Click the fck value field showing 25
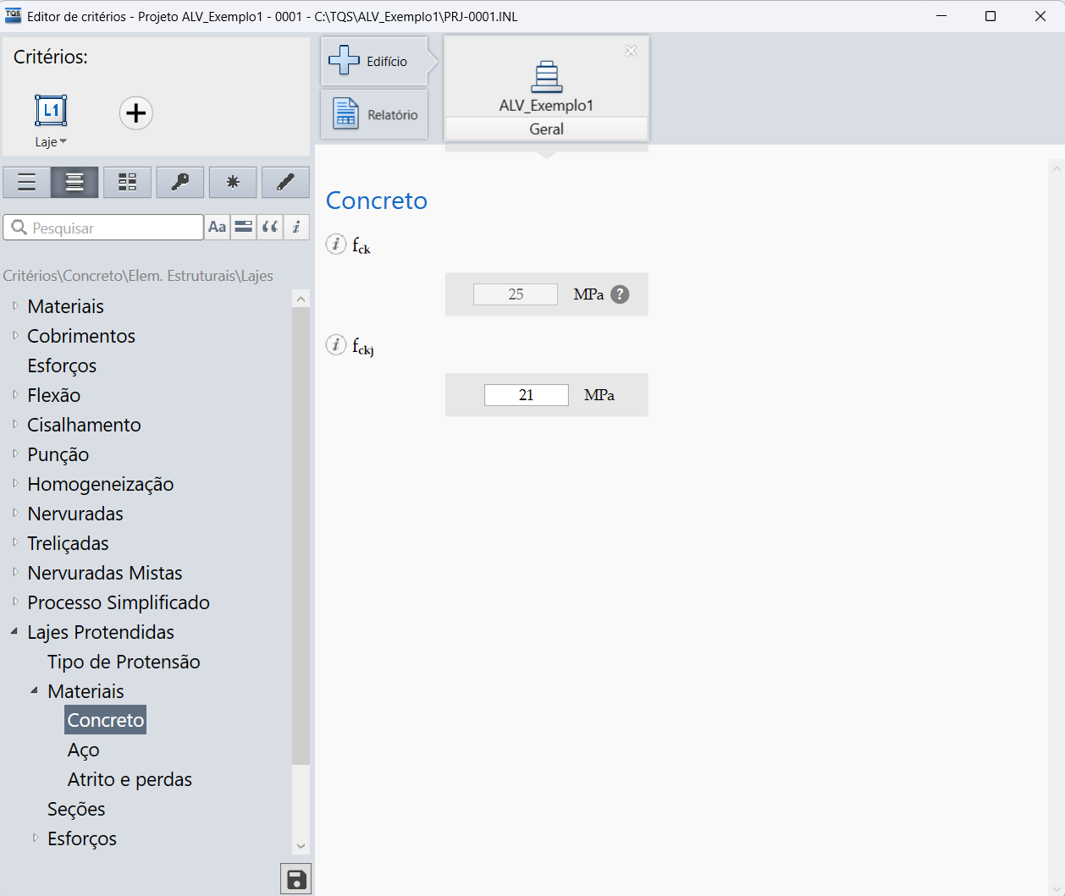1065x896 pixels. [516, 294]
